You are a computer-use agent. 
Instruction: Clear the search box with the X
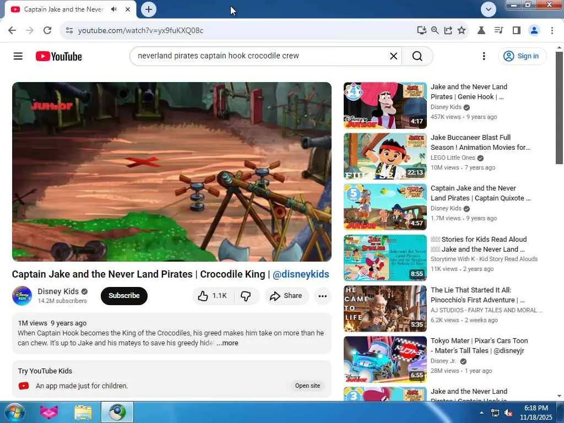tap(393, 56)
